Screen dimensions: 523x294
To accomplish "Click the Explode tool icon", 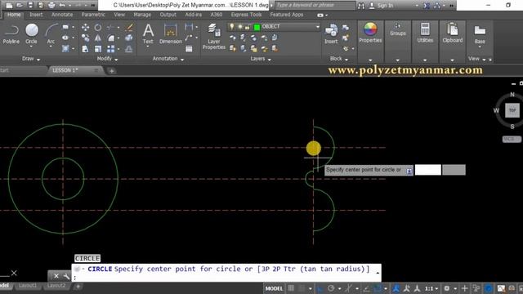I will [129, 38].
